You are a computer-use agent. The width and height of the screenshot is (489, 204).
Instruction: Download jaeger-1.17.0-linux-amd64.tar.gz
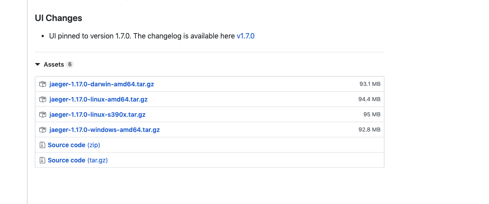(98, 99)
